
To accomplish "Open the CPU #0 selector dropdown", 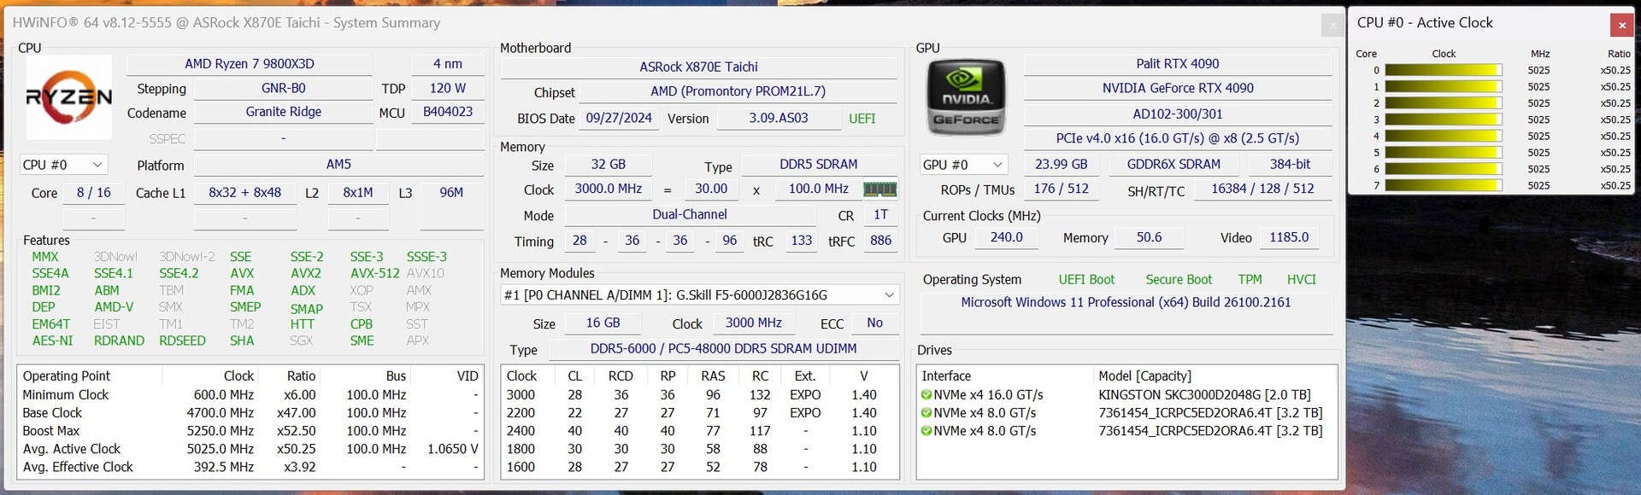I will tap(64, 165).
